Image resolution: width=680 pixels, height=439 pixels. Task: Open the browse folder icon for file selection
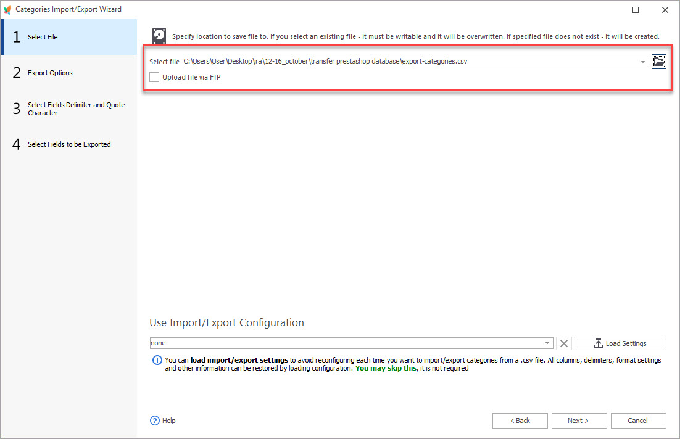pyautogui.click(x=659, y=62)
